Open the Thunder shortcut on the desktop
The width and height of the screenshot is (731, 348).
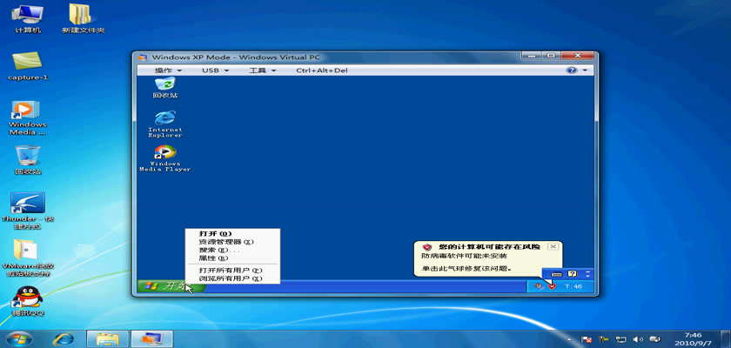click(27, 206)
